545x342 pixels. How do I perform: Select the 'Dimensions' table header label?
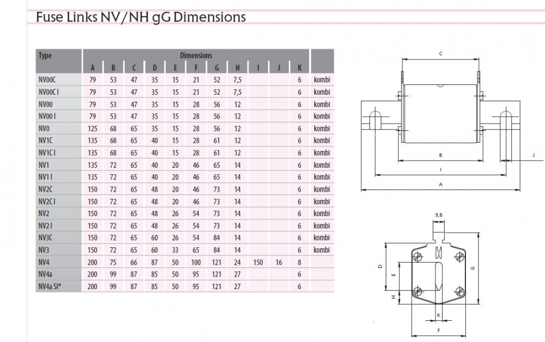tap(196, 56)
